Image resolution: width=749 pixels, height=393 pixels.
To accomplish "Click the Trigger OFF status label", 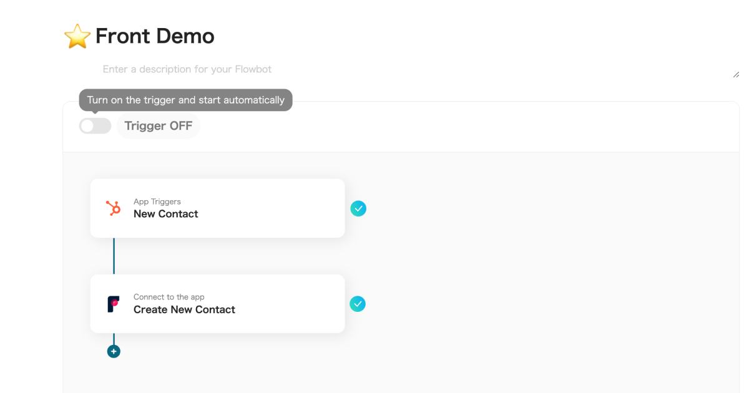I will tap(159, 126).
